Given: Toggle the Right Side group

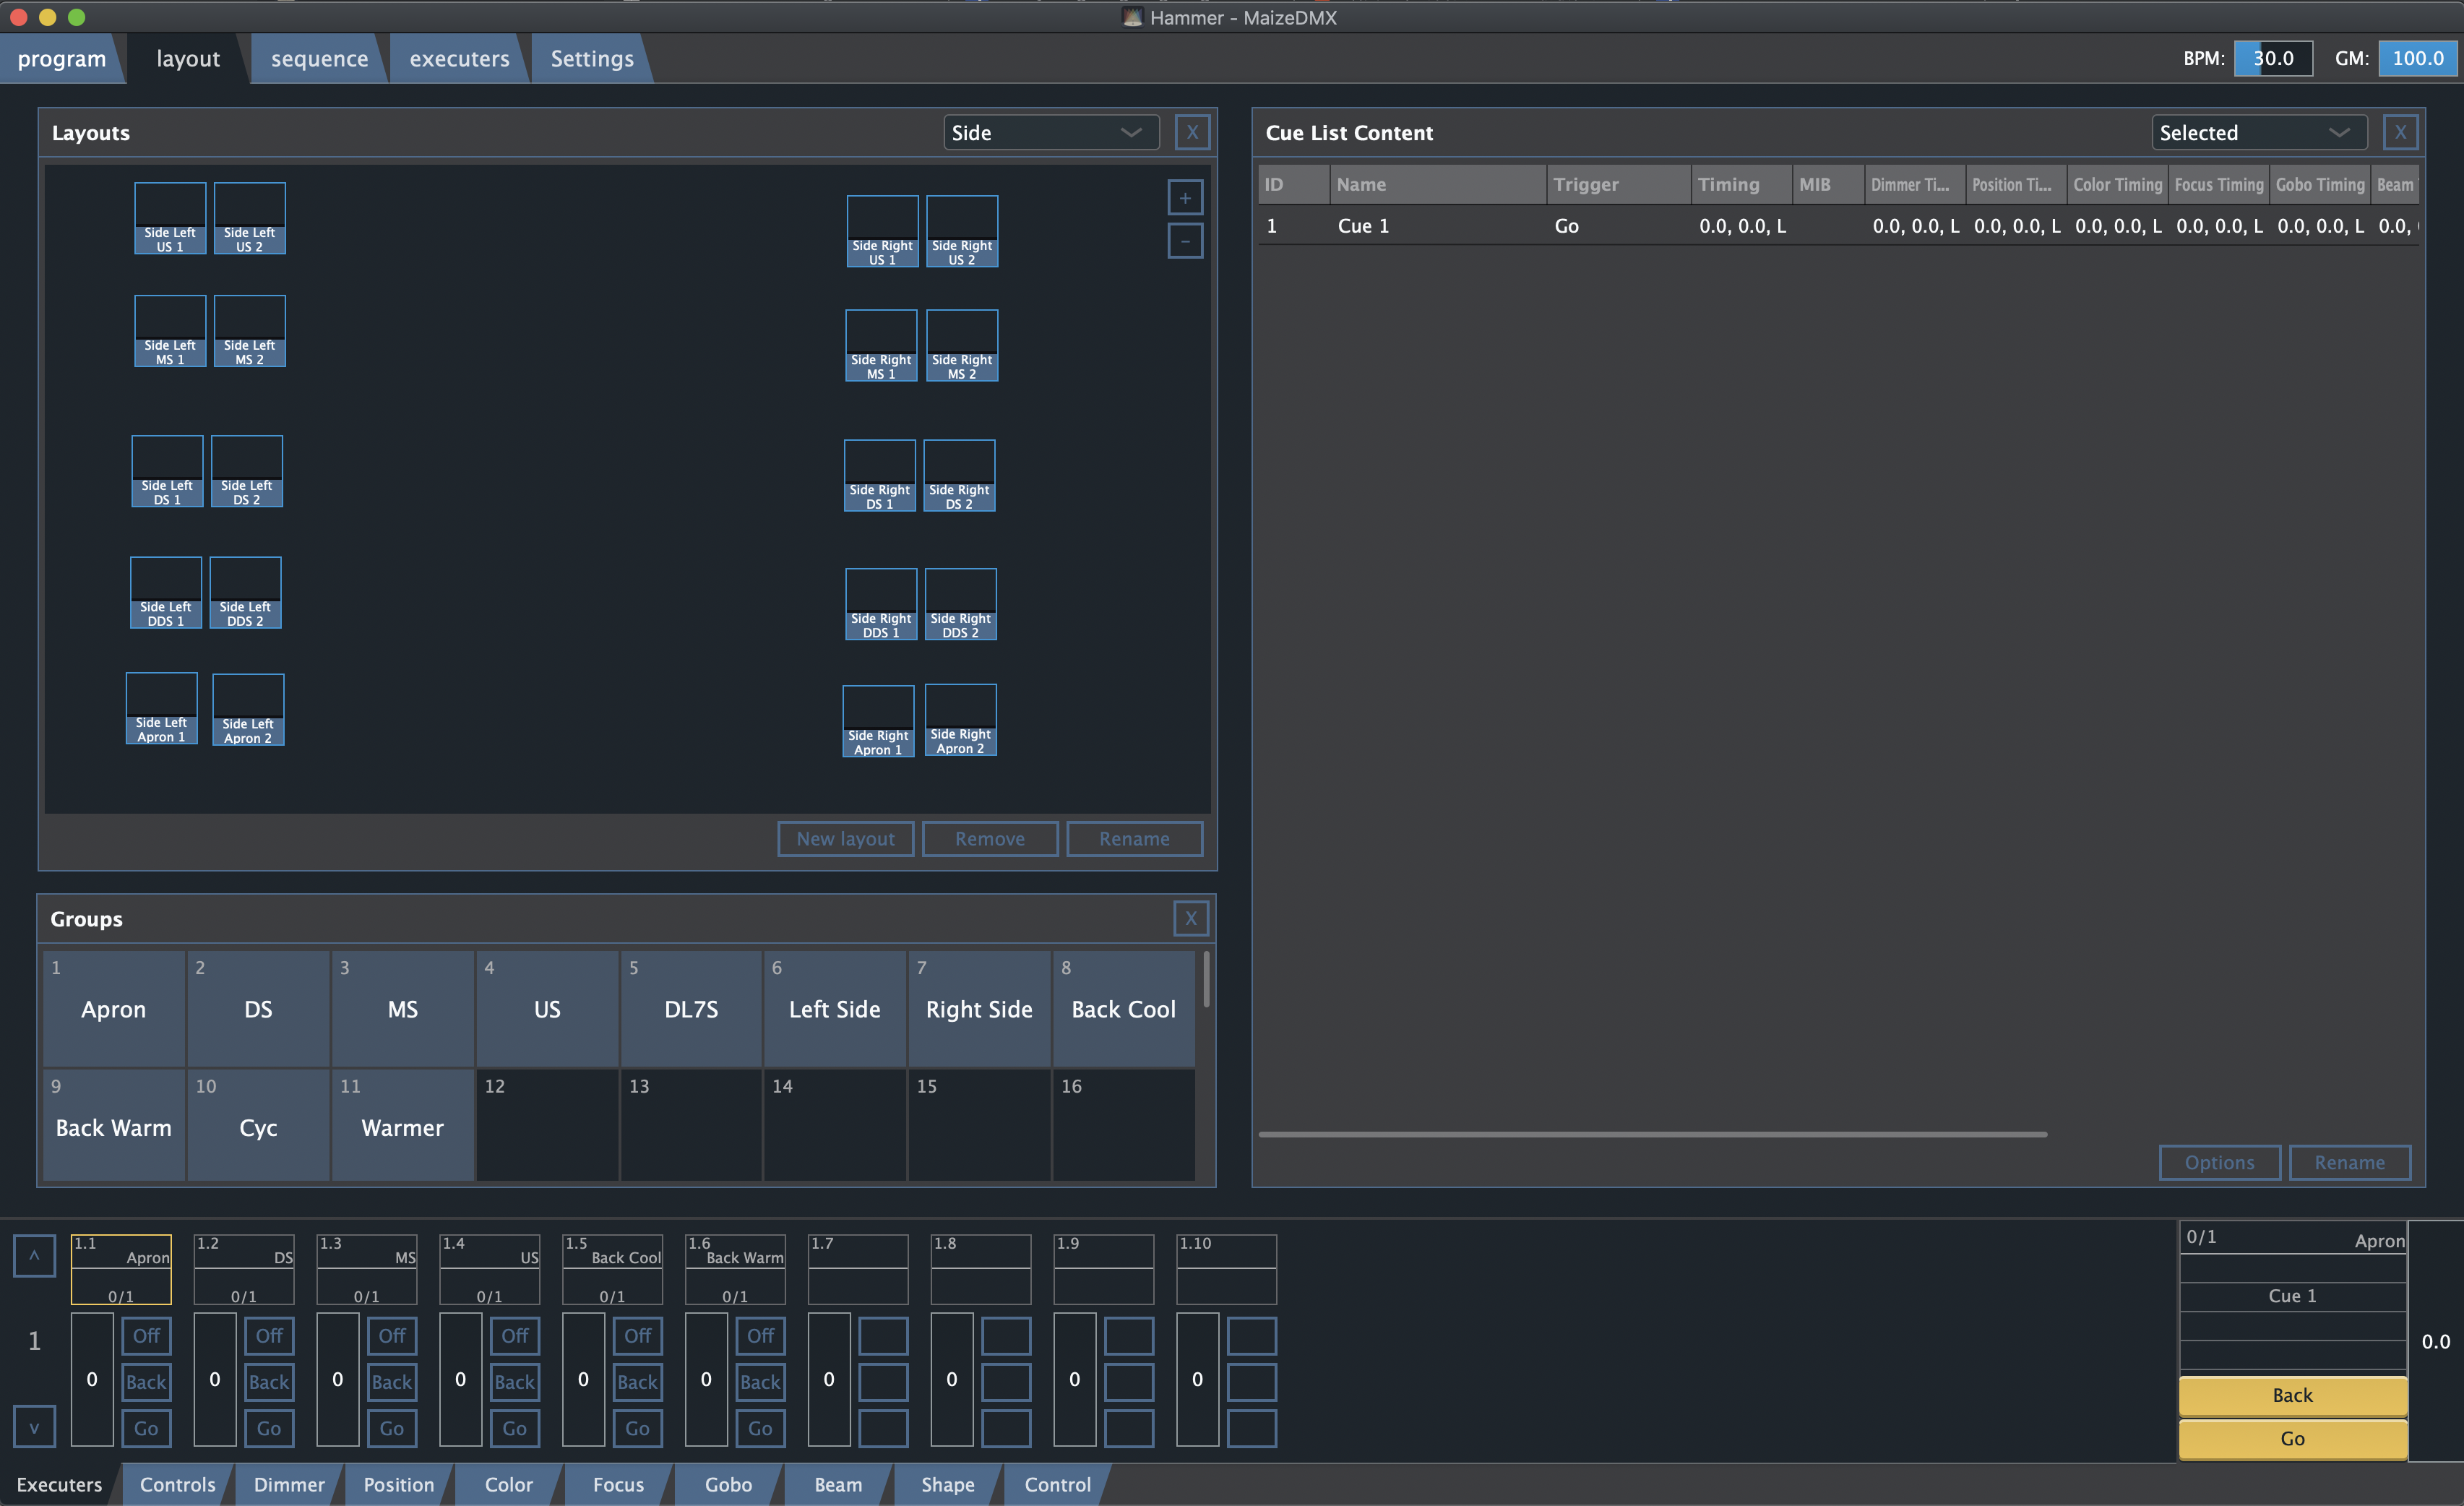Looking at the screenshot, I should click(979, 1008).
